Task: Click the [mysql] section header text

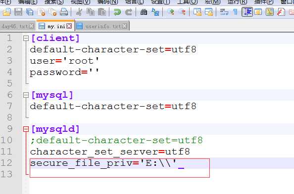Action: 52,95
